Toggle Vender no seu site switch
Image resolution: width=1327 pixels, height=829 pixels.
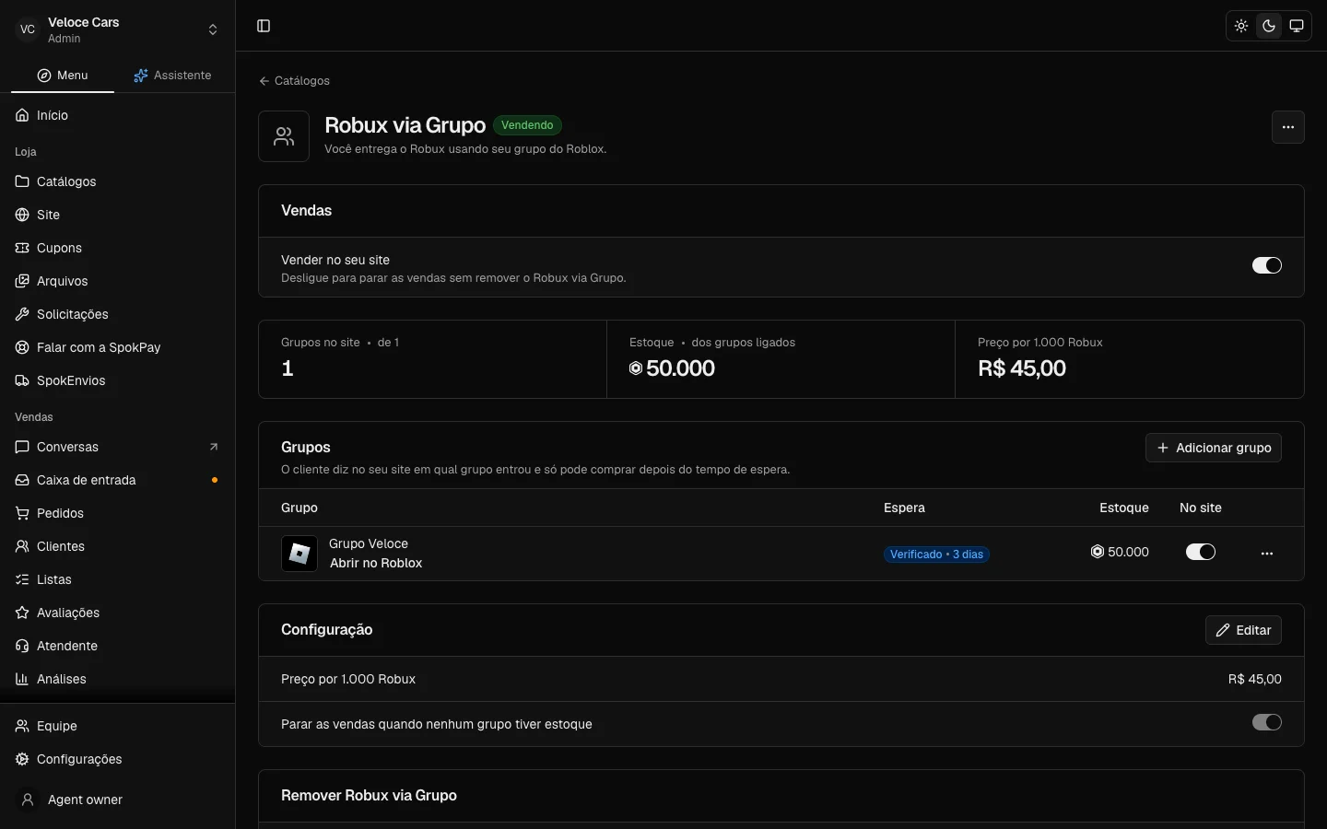[1266, 265]
